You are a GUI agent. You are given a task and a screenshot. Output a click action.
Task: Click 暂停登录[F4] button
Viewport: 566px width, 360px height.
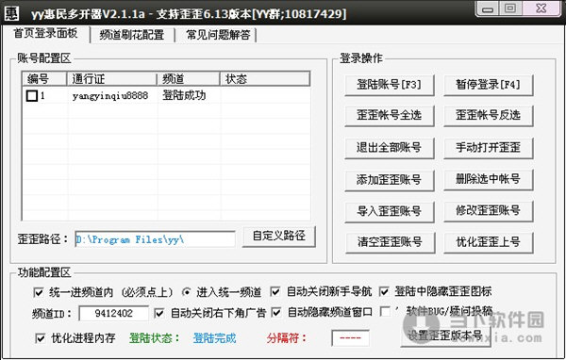[488, 85]
